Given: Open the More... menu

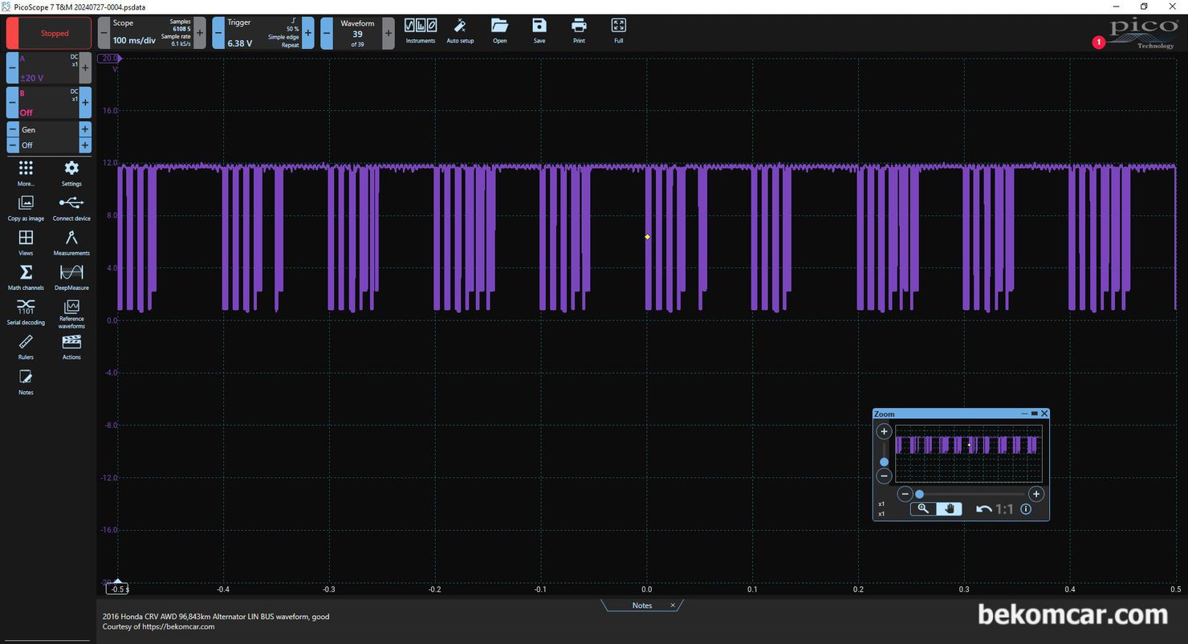Looking at the screenshot, I should coord(26,170).
